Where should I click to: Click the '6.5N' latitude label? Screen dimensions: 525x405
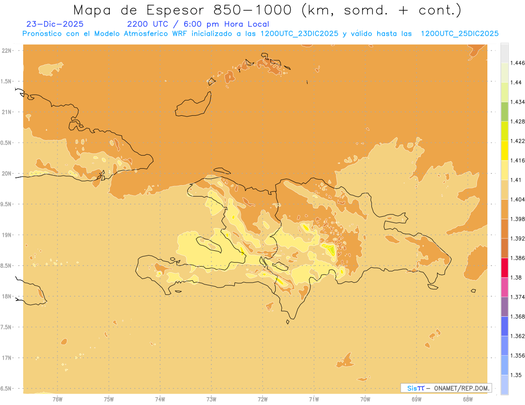pos(7,388)
